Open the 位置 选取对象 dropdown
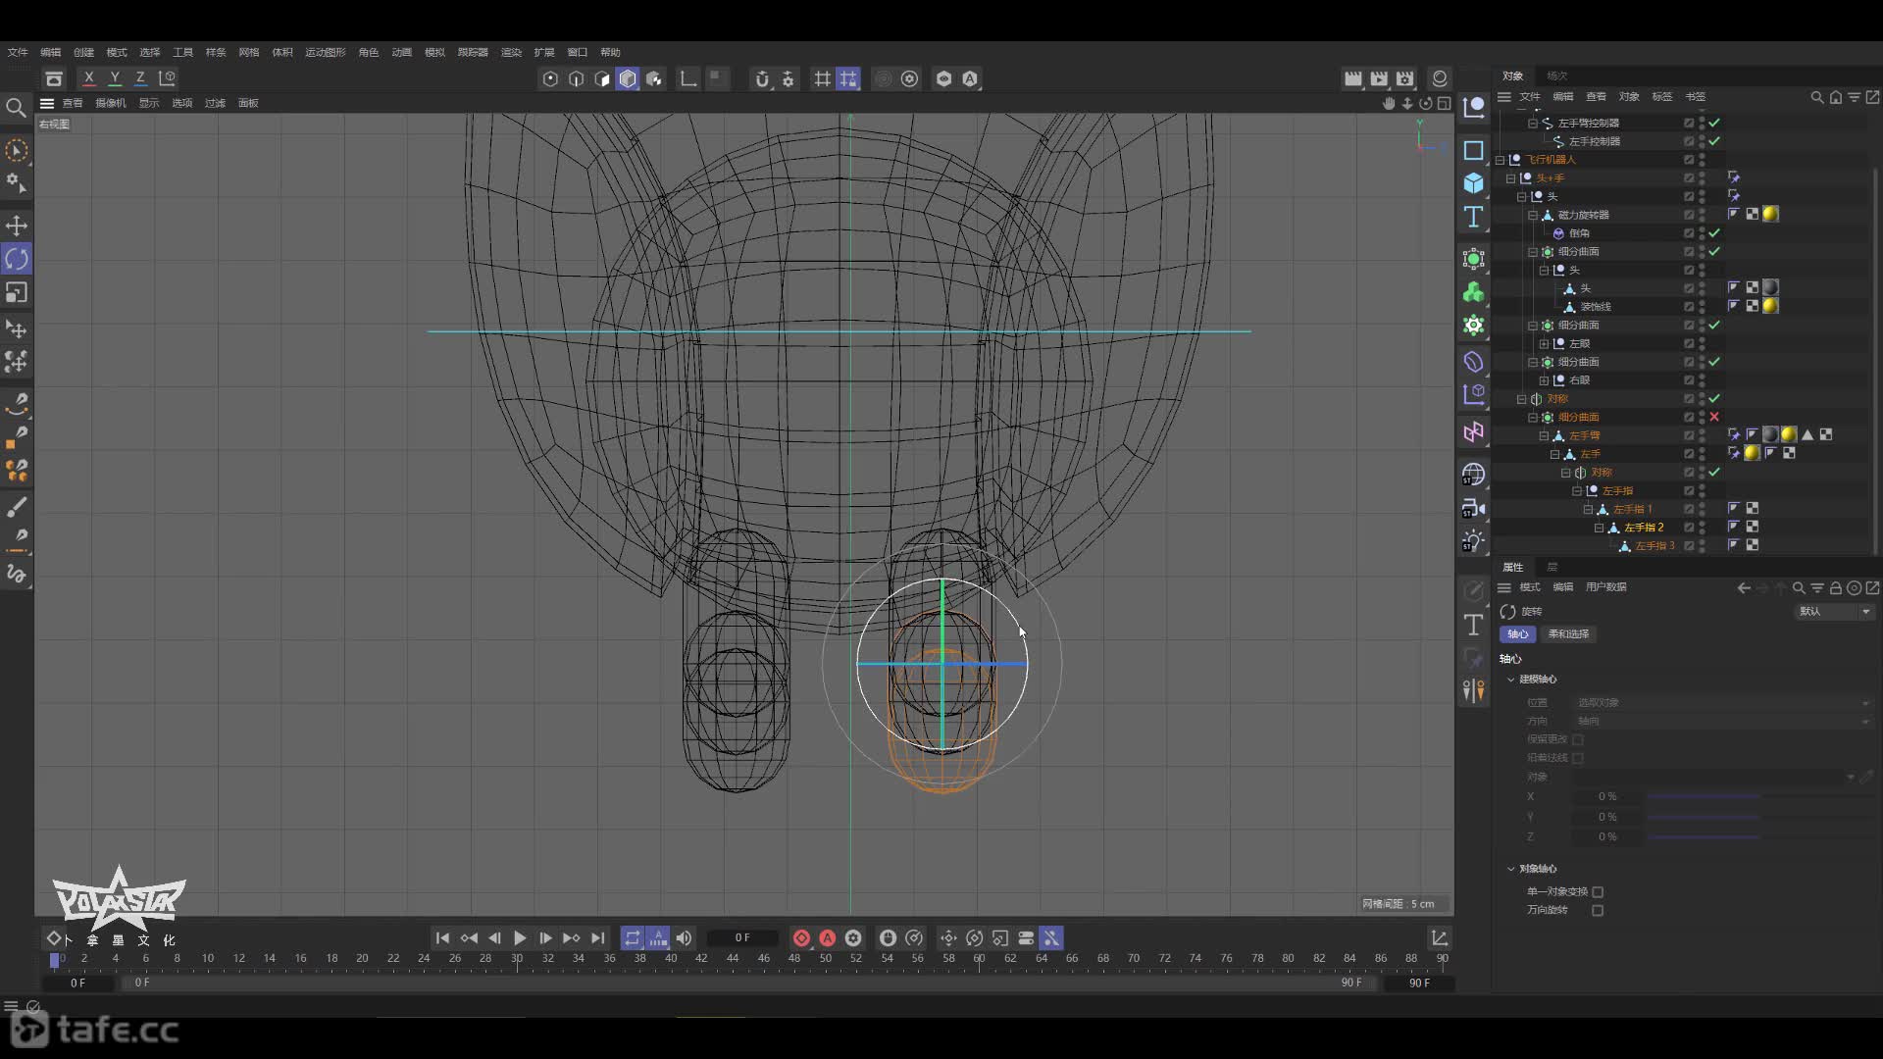 (x=1723, y=703)
